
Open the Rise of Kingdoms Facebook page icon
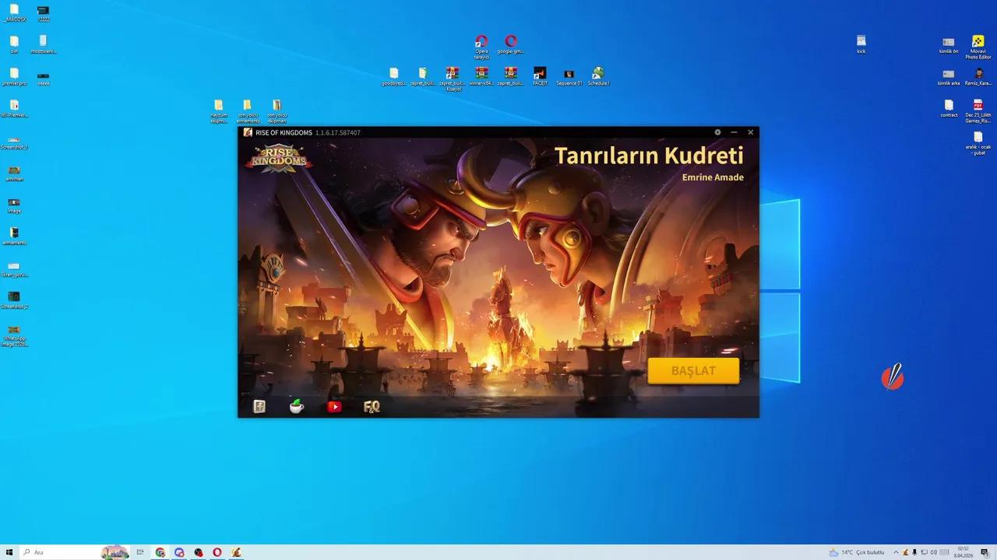[x=259, y=406]
